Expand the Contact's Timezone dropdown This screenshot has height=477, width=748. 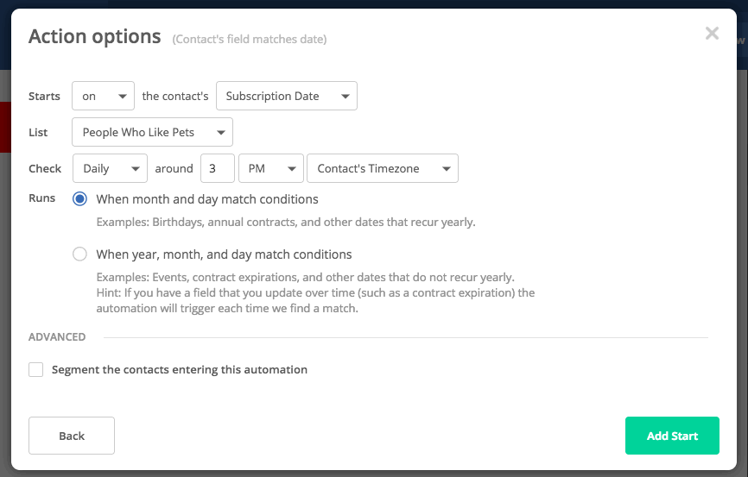point(382,168)
